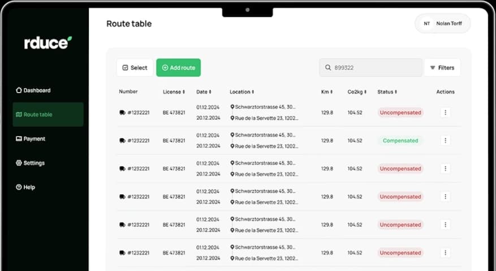Viewport: 496px width, 271px height.
Task: Open actions menu for the Compensated route
Action: tap(445, 141)
